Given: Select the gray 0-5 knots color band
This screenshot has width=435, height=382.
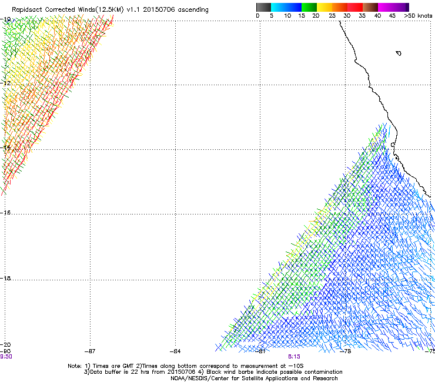Looking at the screenshot, I should (x=264, y=7).
